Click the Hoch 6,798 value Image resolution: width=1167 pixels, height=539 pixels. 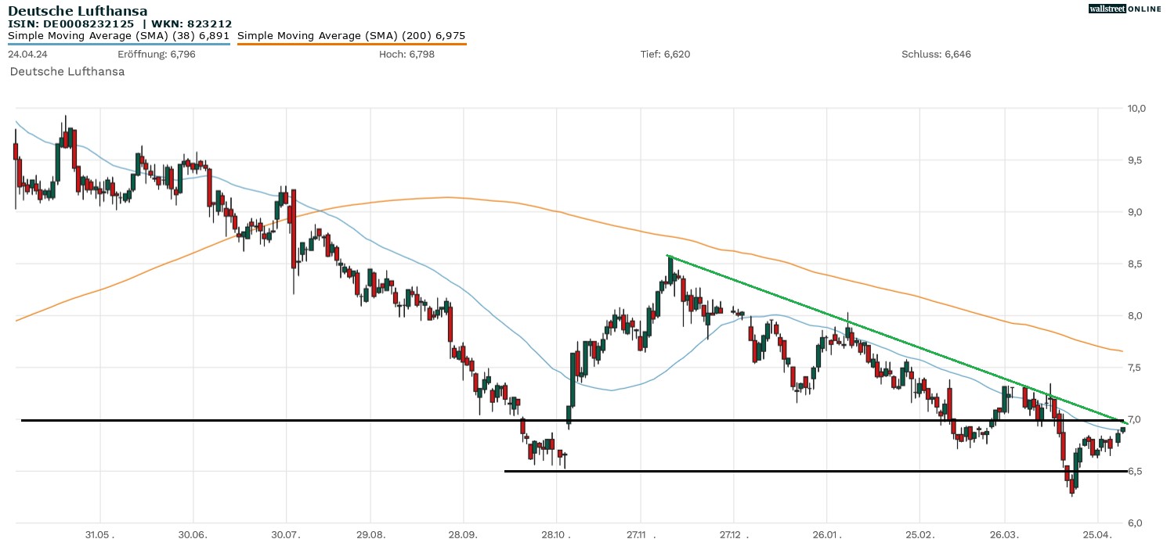[406, 54]
